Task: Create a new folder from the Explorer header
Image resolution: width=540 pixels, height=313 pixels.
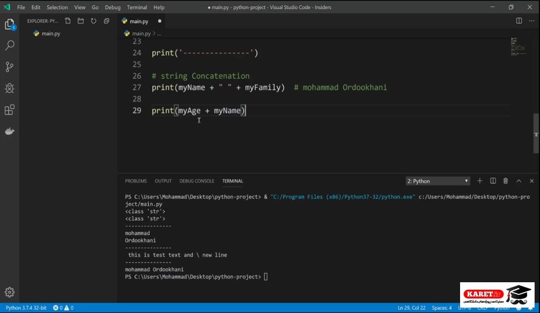Action: click(80, 21)
